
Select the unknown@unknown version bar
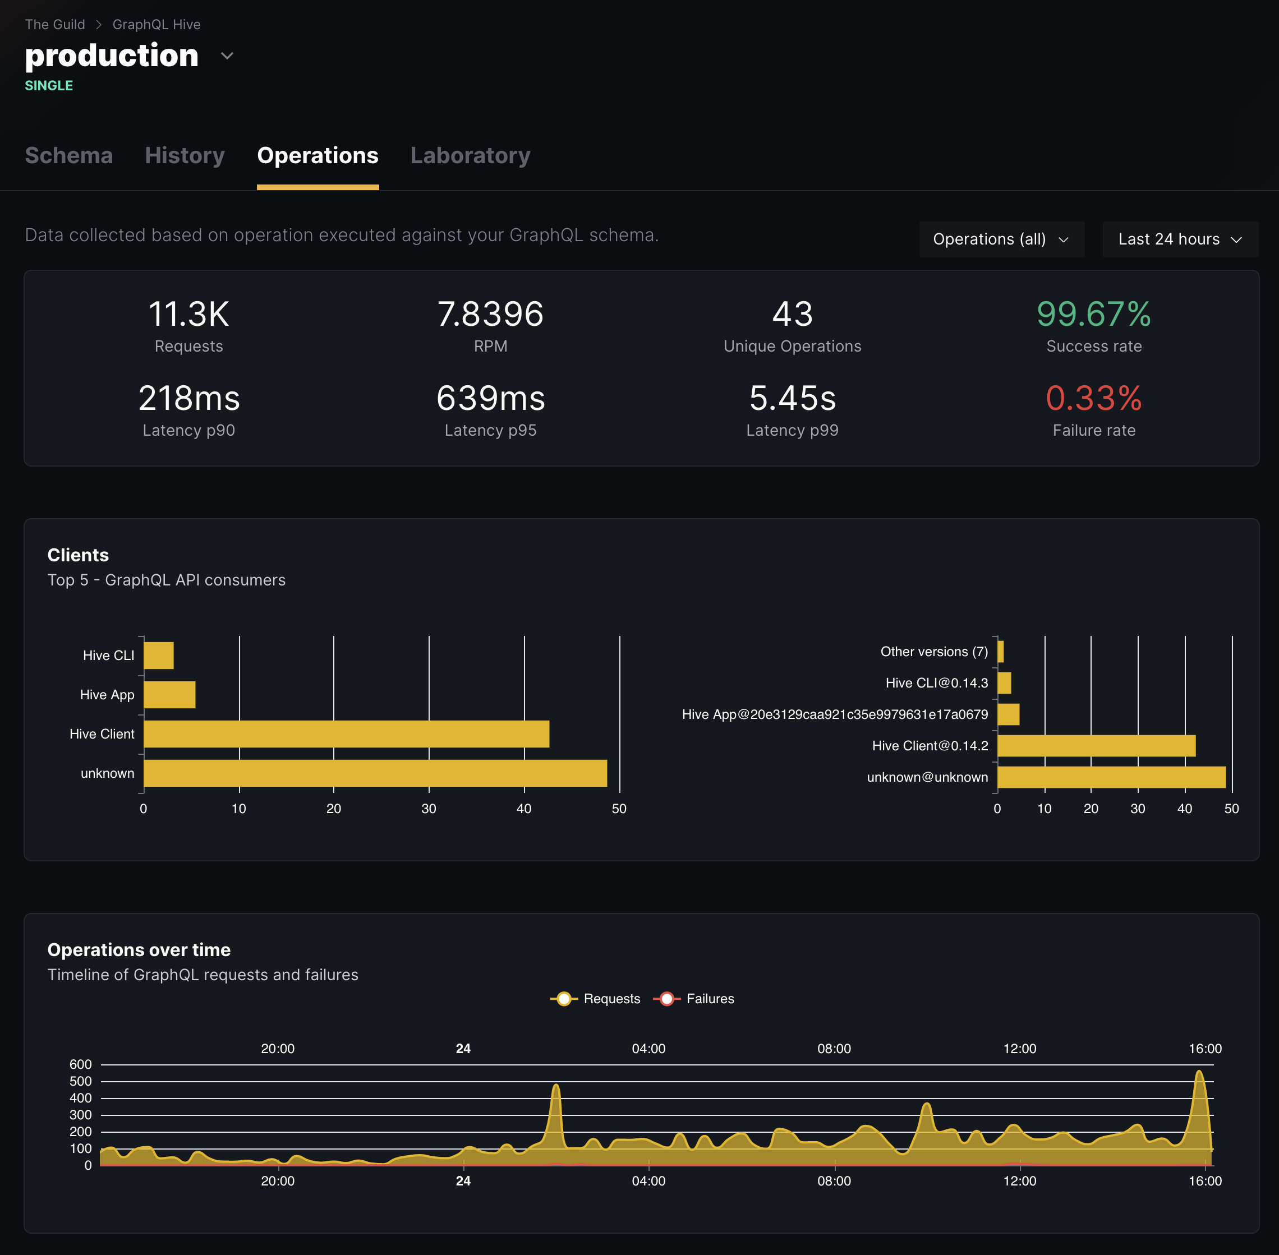(1110, 777)
